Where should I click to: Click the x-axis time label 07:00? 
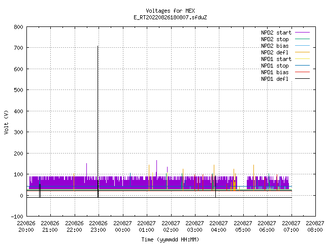point(291,230)
